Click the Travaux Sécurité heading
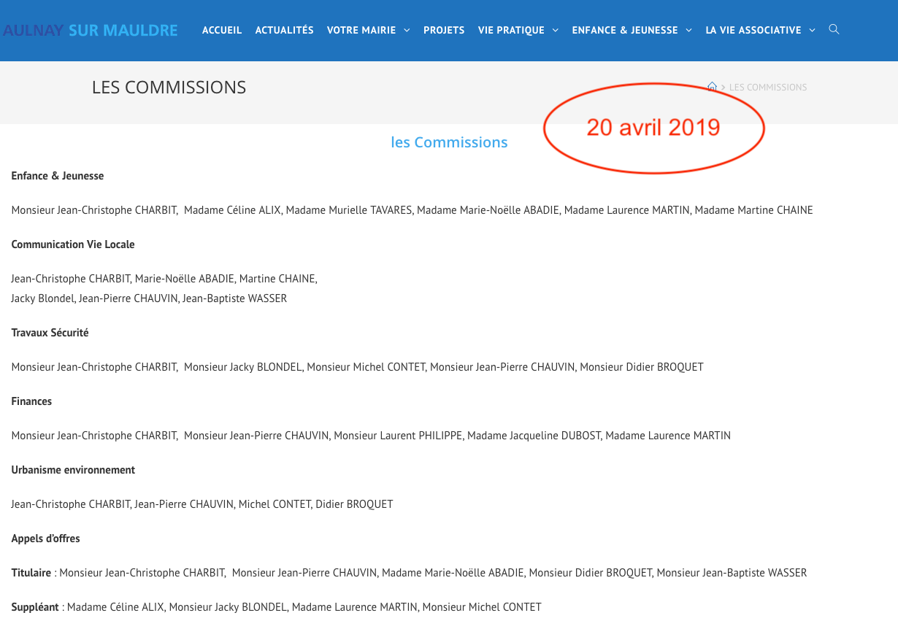 click(x=50, y=333)
